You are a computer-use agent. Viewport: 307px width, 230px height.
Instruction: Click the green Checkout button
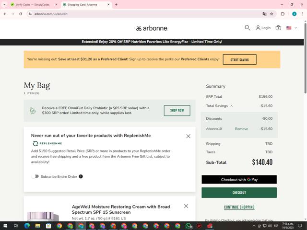(x=239, y=193)
